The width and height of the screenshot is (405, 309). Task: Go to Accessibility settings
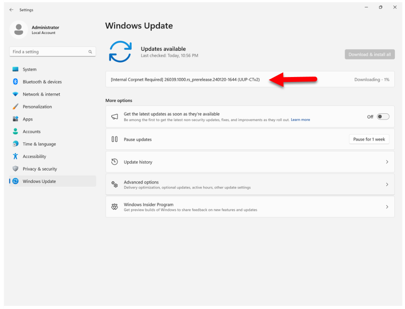coord(53,156)
